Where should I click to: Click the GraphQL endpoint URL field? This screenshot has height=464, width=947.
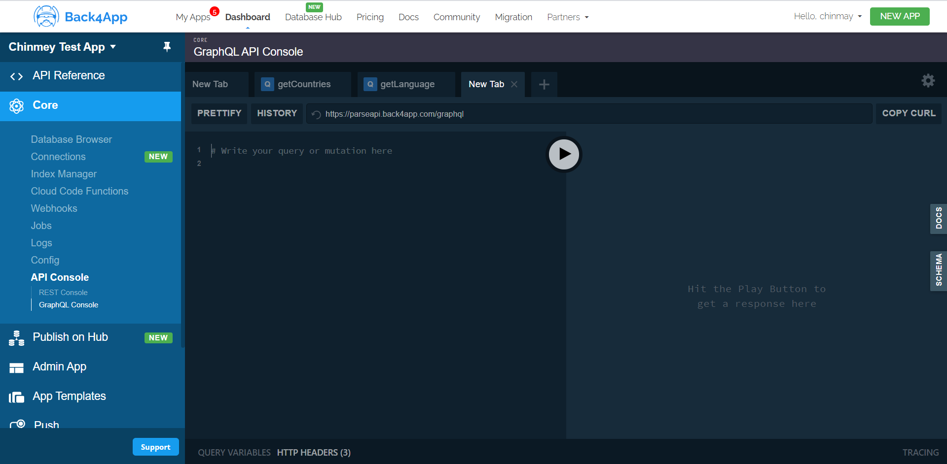(x=589, y=114)
